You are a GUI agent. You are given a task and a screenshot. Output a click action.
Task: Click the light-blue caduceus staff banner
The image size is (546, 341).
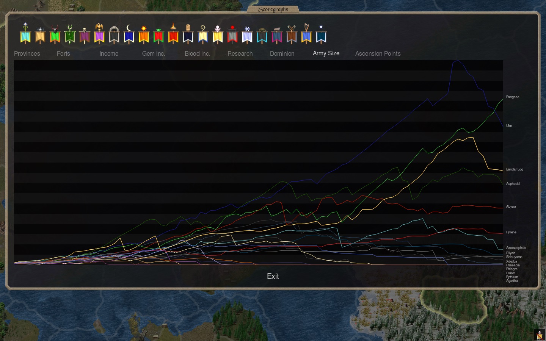pyautogui.click(x=25, y=33)
